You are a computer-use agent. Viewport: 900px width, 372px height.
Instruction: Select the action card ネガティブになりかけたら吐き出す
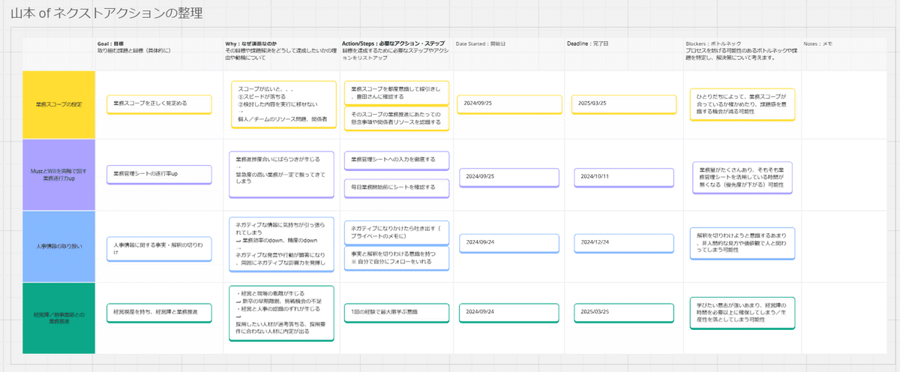pyautogui.click(x=397, y=232)
